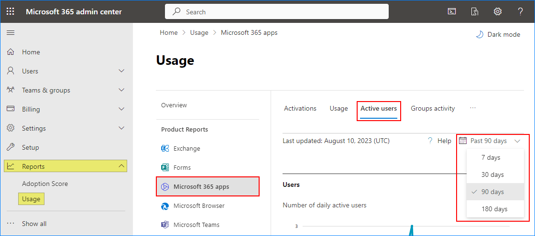Click the Exchange product icon
535x236 pixels.
pyautogui.click(x=165, y=149)
